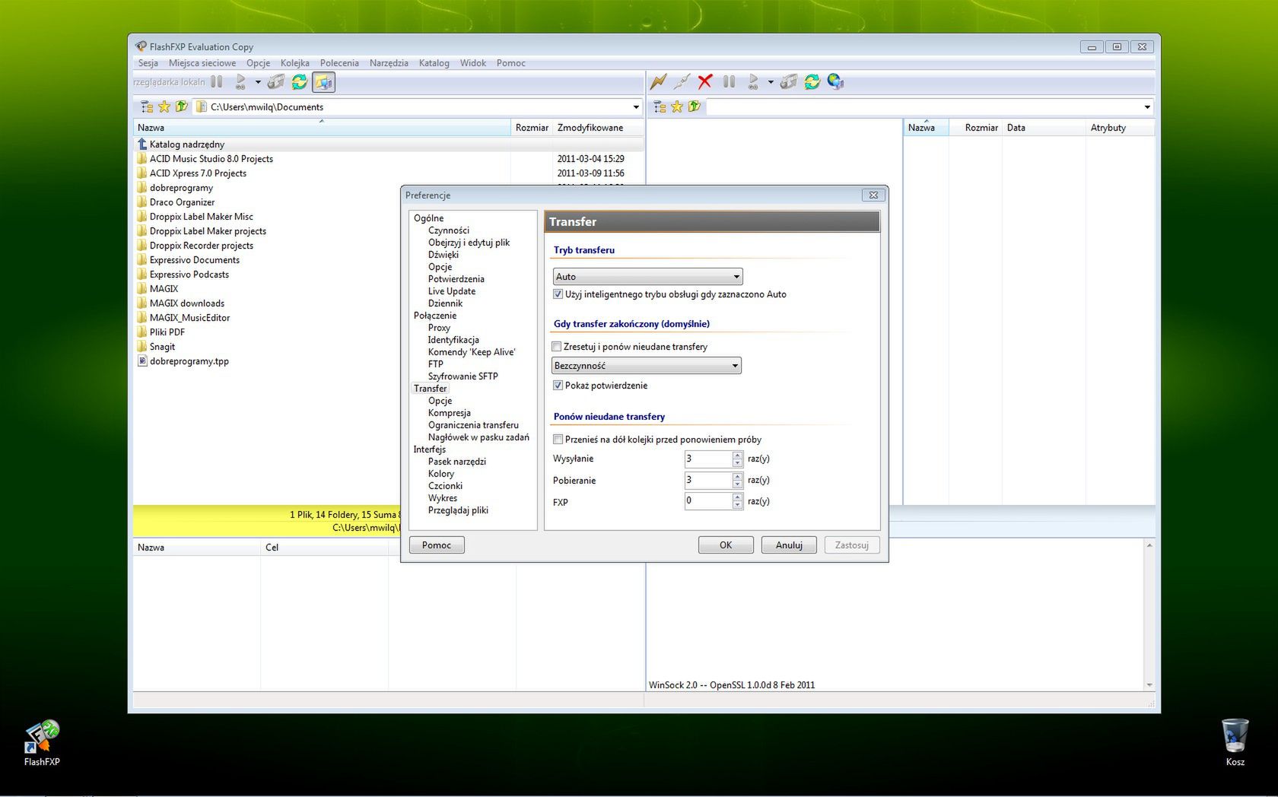Click OK in Preferencje dialog
The width and height of the screenshot is (1278, 797).
(726, 545)
